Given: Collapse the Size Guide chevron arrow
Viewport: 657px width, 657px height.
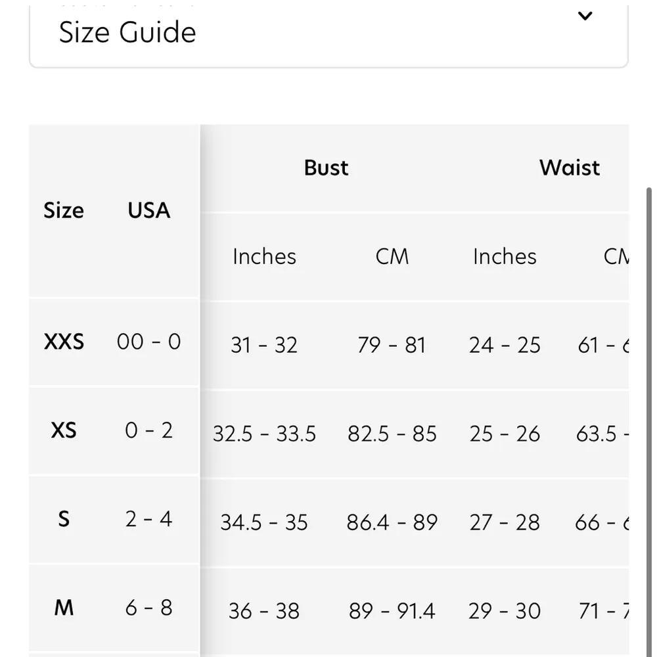Looking at the screenshot, I should coord(585,16).
